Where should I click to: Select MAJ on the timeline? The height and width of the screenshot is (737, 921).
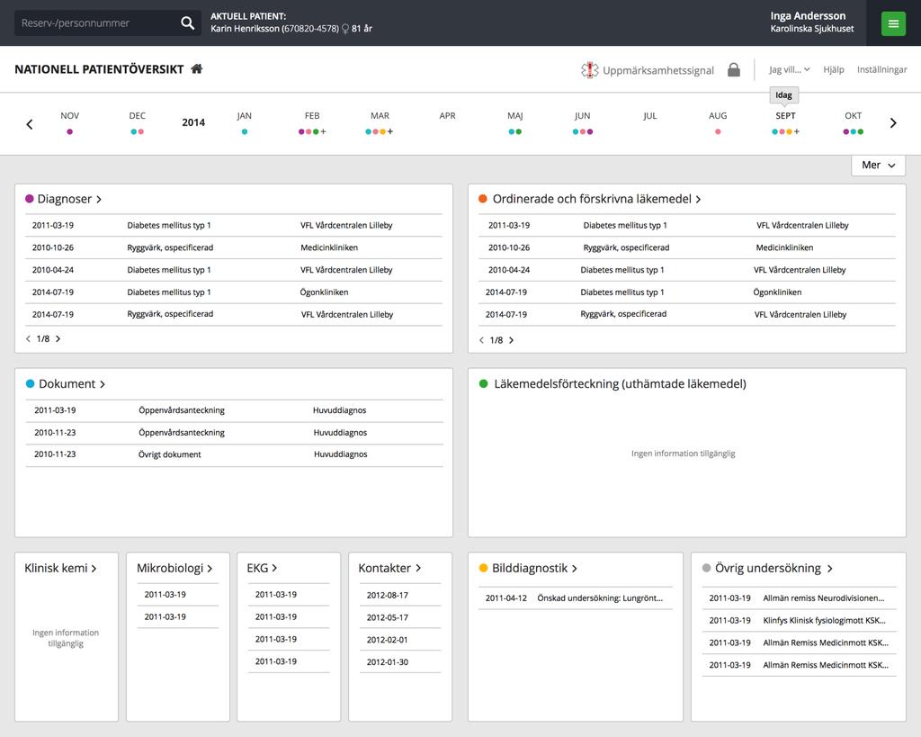tap(515, 116)
